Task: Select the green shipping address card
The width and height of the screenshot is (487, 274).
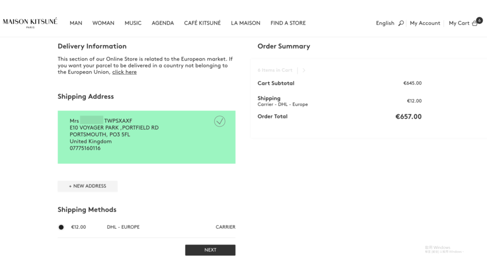Action: click(146, 137)
